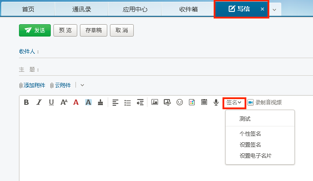Insert a calendar date icon

coord(204,102)
